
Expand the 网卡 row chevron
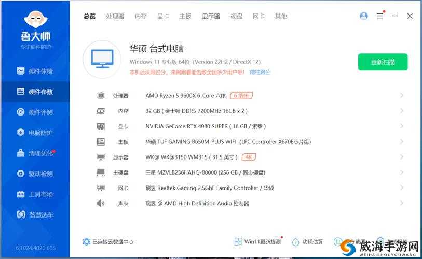[x=401, y=188]
